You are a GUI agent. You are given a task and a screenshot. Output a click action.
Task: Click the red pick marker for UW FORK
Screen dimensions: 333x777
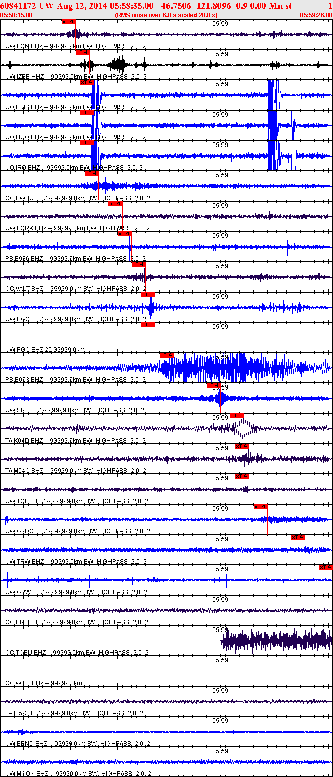(x=115, y=204)
